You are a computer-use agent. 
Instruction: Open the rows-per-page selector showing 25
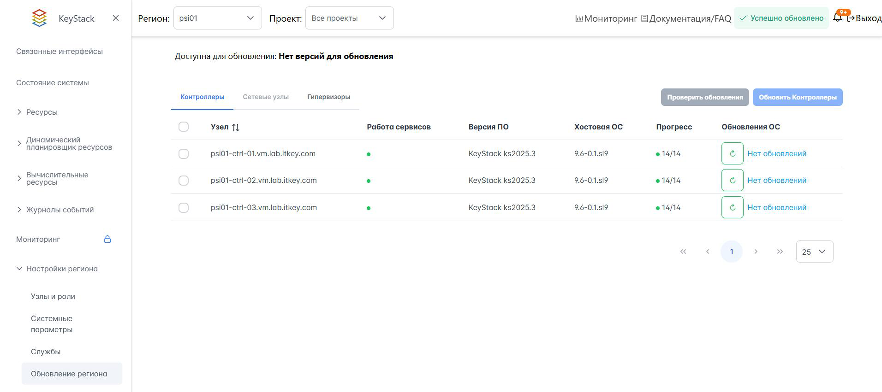814,252
